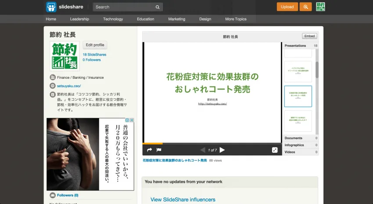This screenshot has height=204, width=373.
Task: Click the '88 views' text
Action: pos(215,161)
